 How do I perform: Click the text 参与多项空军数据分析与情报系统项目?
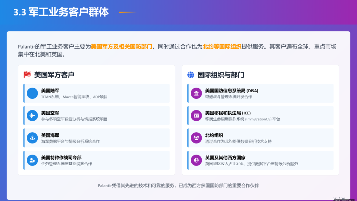(x=74, y=119)
